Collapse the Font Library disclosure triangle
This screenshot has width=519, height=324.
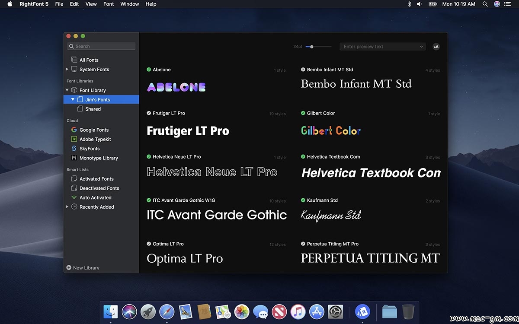pyautogui.click(x=67, y=90)
